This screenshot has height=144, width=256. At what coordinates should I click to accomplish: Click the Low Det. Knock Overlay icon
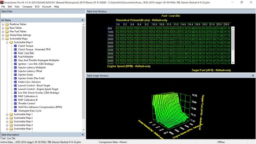(15, 92)
